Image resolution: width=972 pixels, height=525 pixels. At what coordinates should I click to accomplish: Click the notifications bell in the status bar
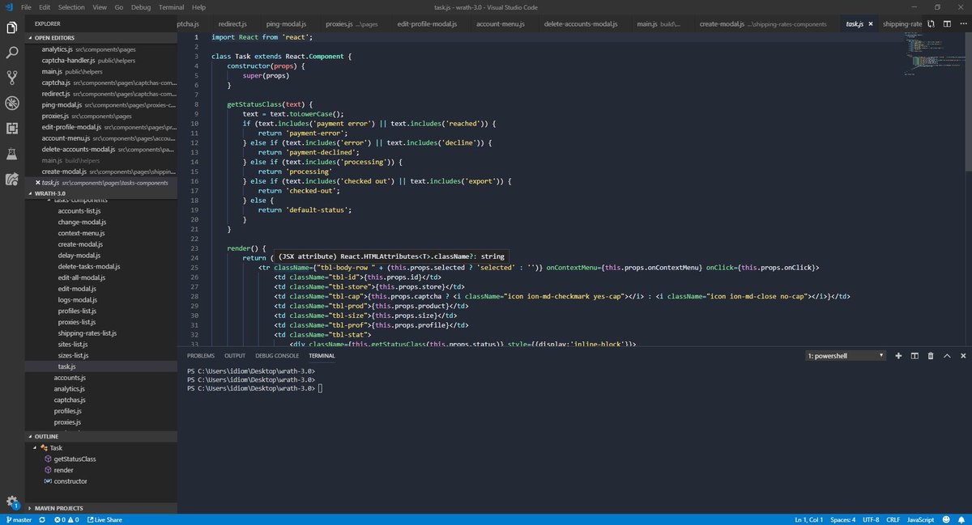tap(963, 519)
